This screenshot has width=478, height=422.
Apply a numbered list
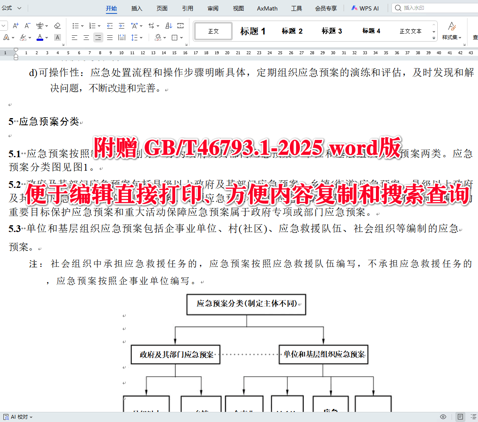93,26
